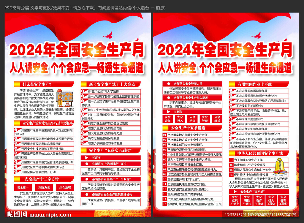Select item 不准未经风险辨识就作业

tap(259, 91)
